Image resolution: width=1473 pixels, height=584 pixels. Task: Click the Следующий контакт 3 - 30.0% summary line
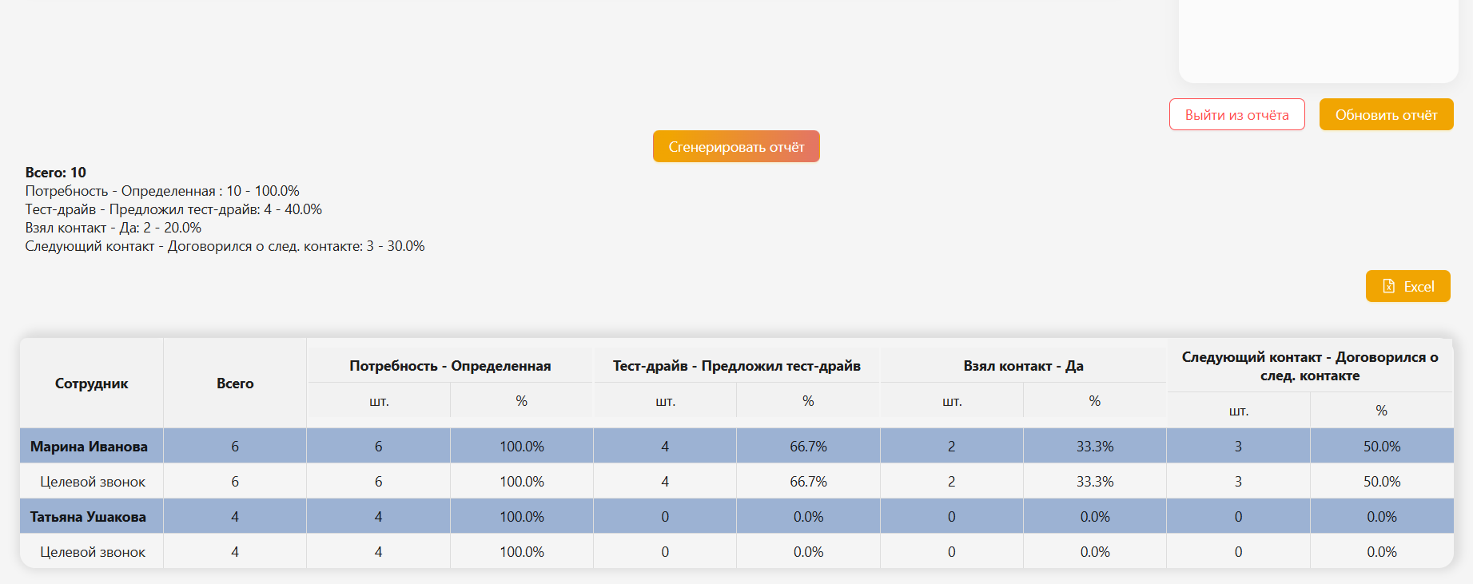click(x=225, y=246)
